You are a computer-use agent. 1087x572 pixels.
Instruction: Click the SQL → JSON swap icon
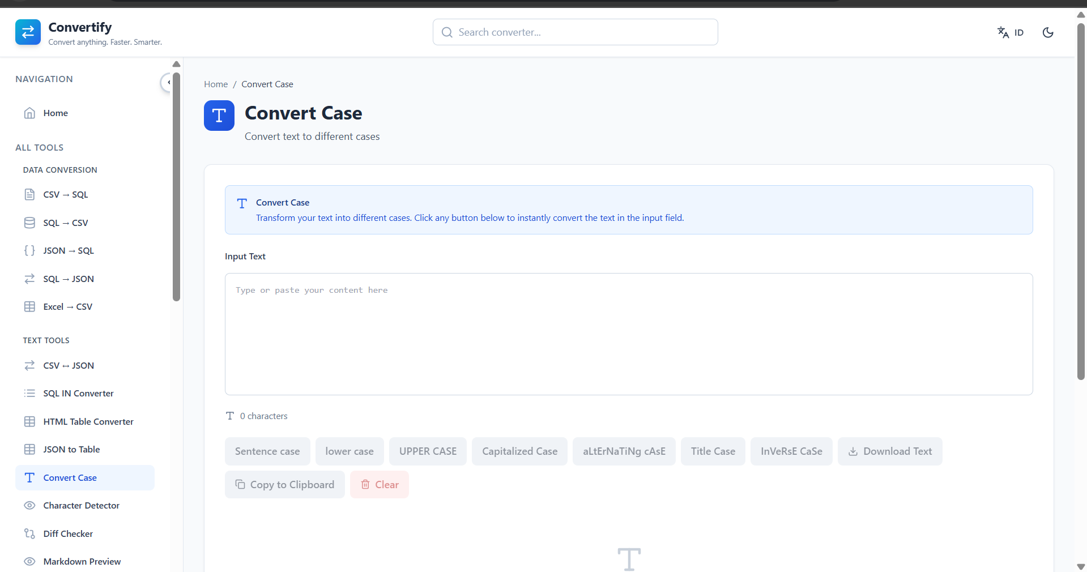pos(30,279)
